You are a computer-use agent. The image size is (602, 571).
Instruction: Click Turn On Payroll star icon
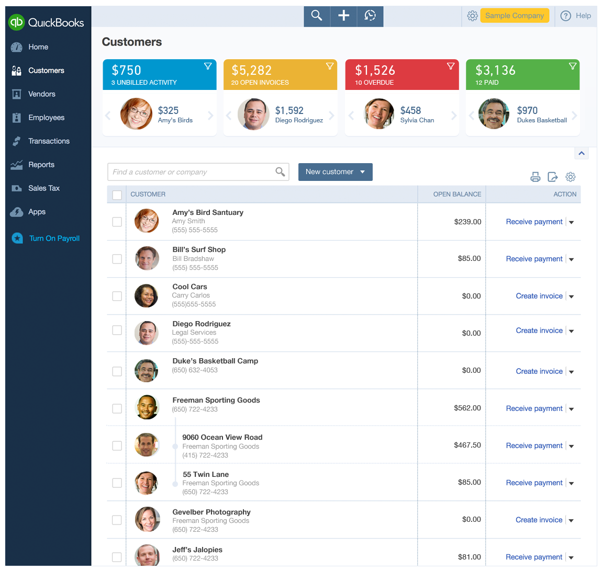coord(17,238)
